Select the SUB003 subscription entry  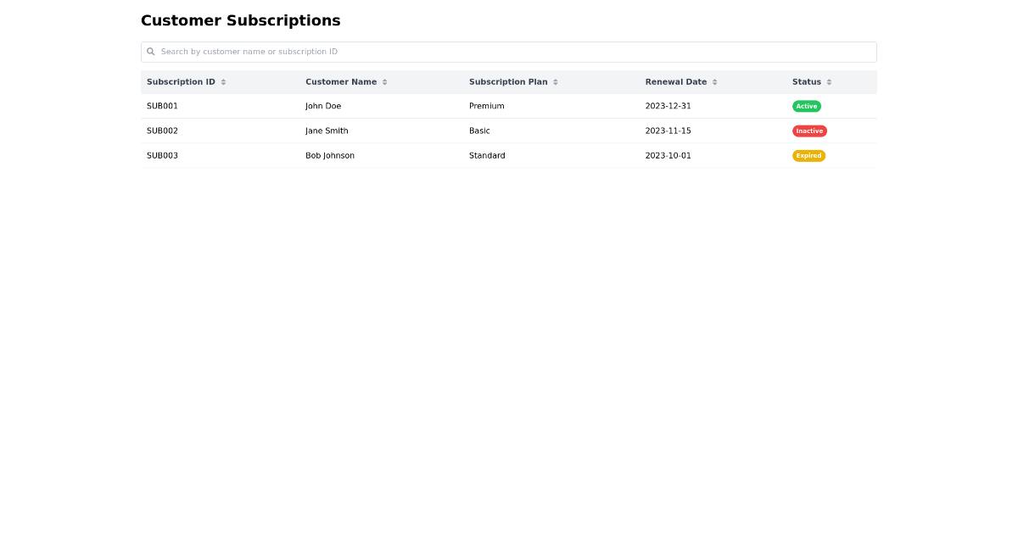pyautogui.click(x=162, y=155)
